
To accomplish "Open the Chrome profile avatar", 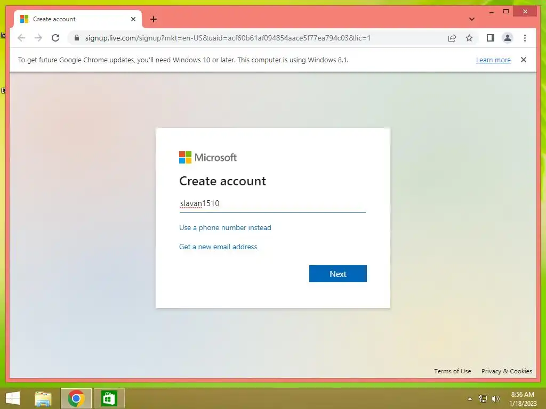I will [508, 38].
